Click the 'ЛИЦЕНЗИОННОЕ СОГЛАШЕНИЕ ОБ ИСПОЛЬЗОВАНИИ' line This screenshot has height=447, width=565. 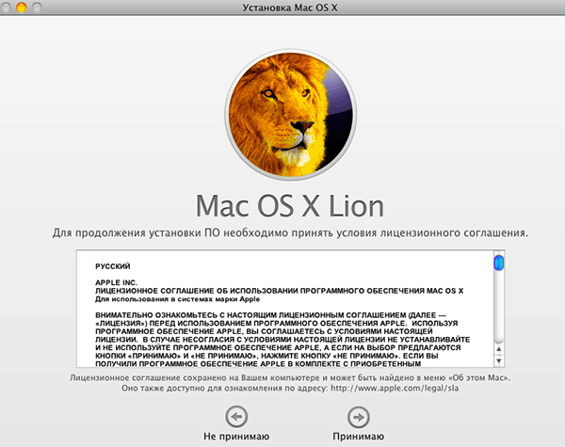(x=280, y=291)
